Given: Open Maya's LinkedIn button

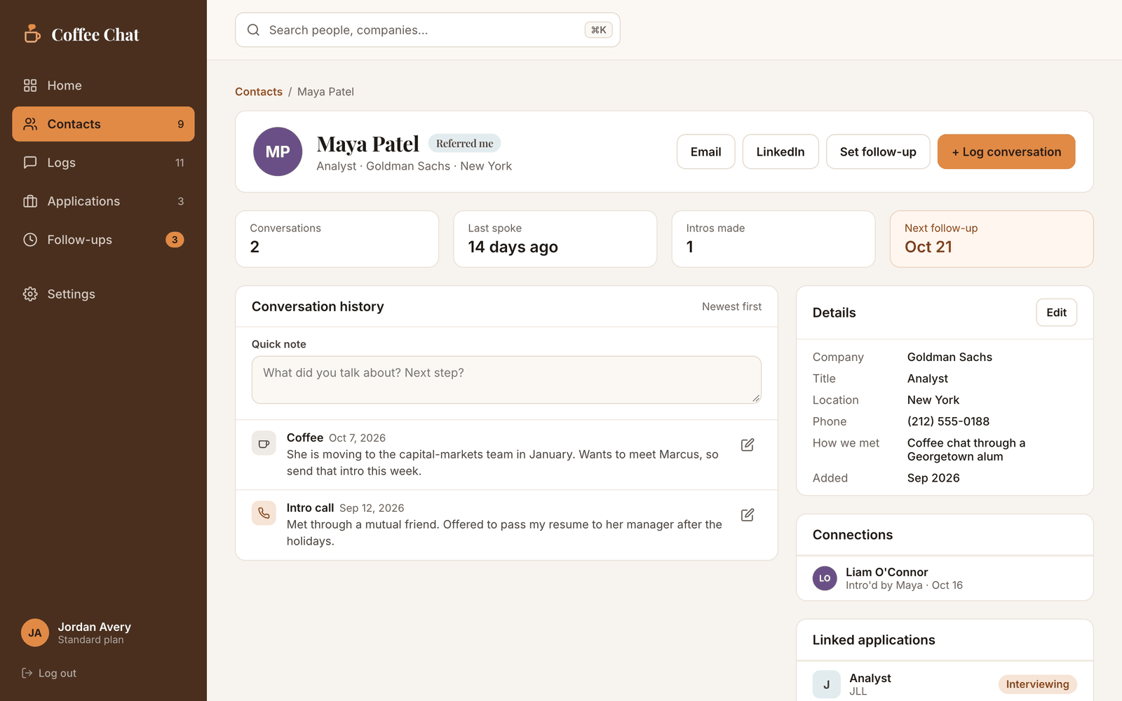Looking at the screenshot, I should pyautogui.click(x=780, y=151).
